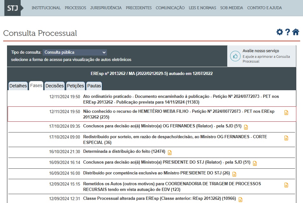The height and width of the screenshot is (203, 303).
Task: Select the Detalhes tab
Action: 18,86
